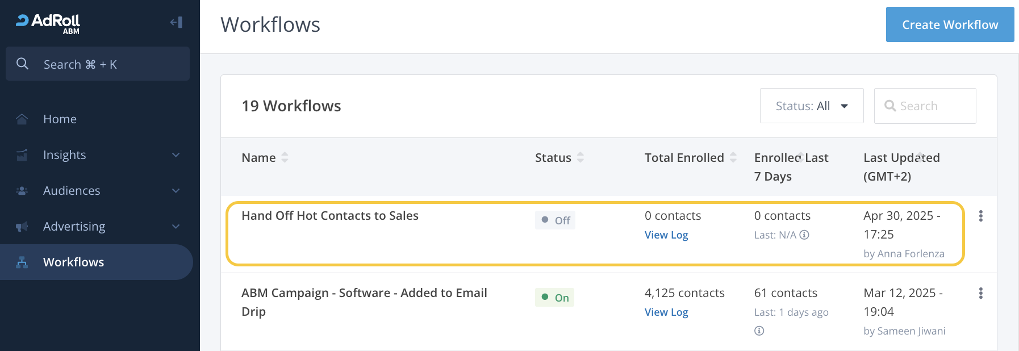Sort workflows by Status column arrows
The width and height of the screenshot is (1019, 351).
[x=580, y=157]
